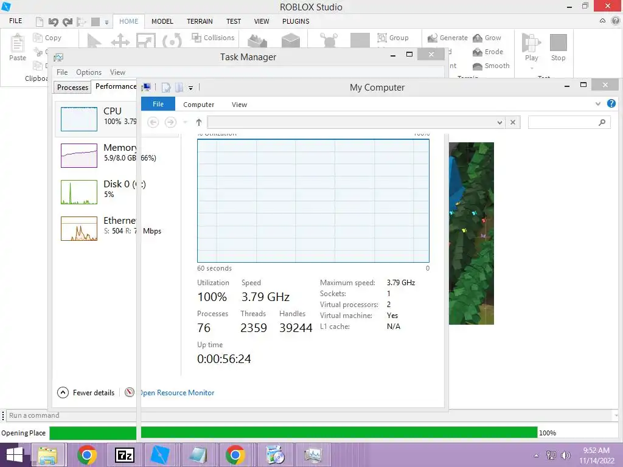
Task: Open ROBLOX Studio help icon
Action: pyautogui.click(x=615, y=21)
